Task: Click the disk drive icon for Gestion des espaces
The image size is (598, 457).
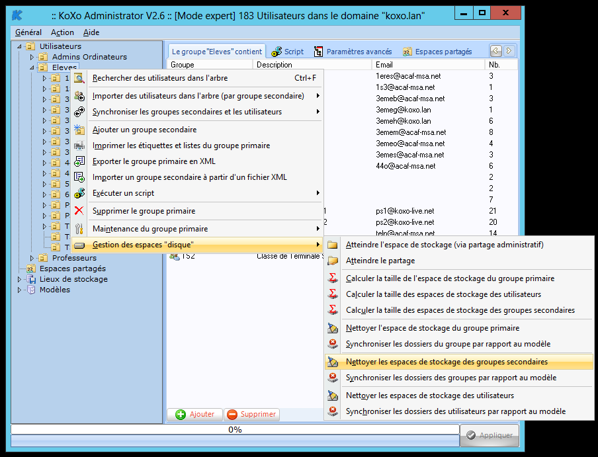Action: (x=79, y=245)
